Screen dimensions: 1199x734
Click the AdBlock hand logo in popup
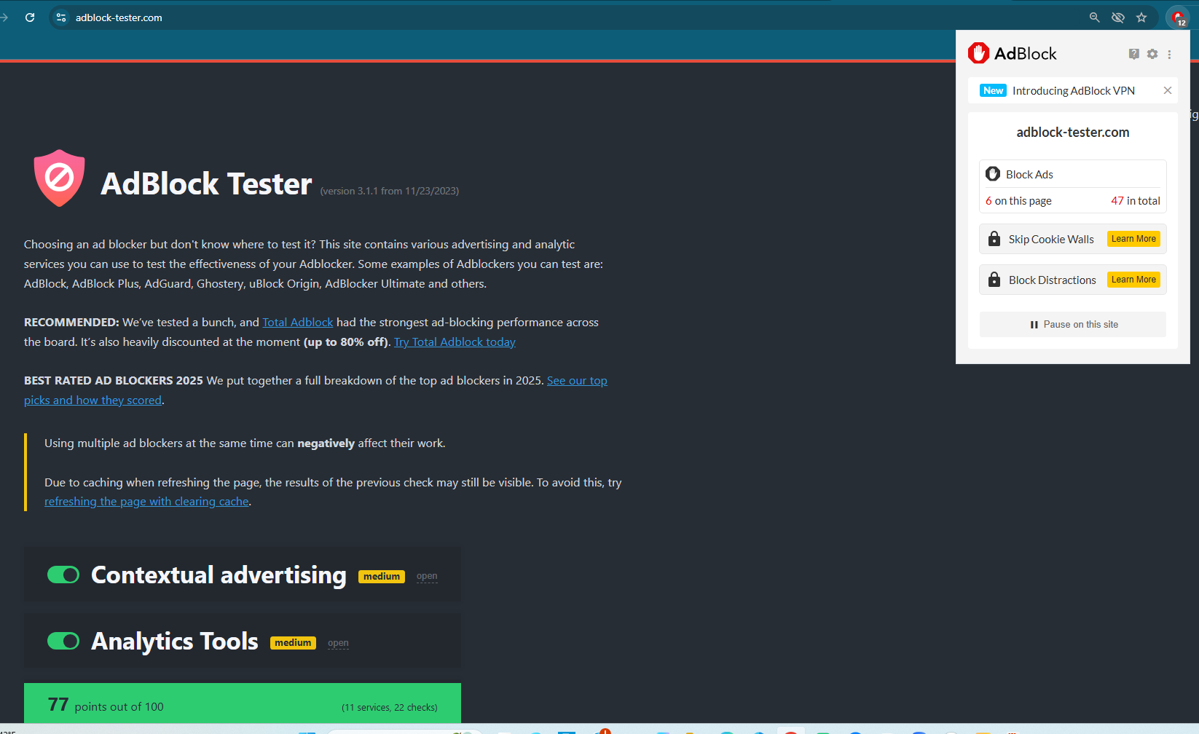(978, 52)
